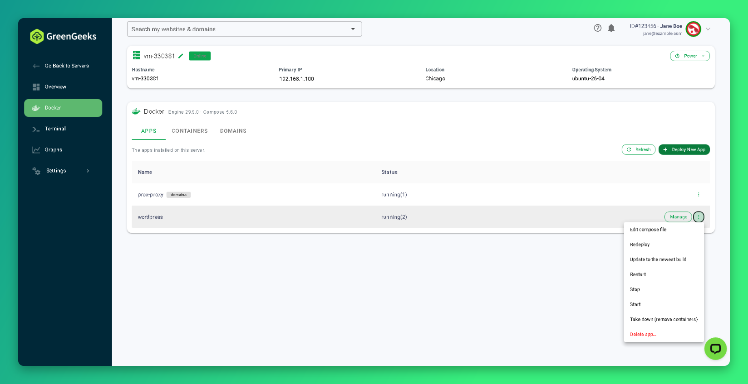Viewport: 748px width, 384px height.
Task: Click Jane Doe's profile avatar
Action: click(693, 29)
